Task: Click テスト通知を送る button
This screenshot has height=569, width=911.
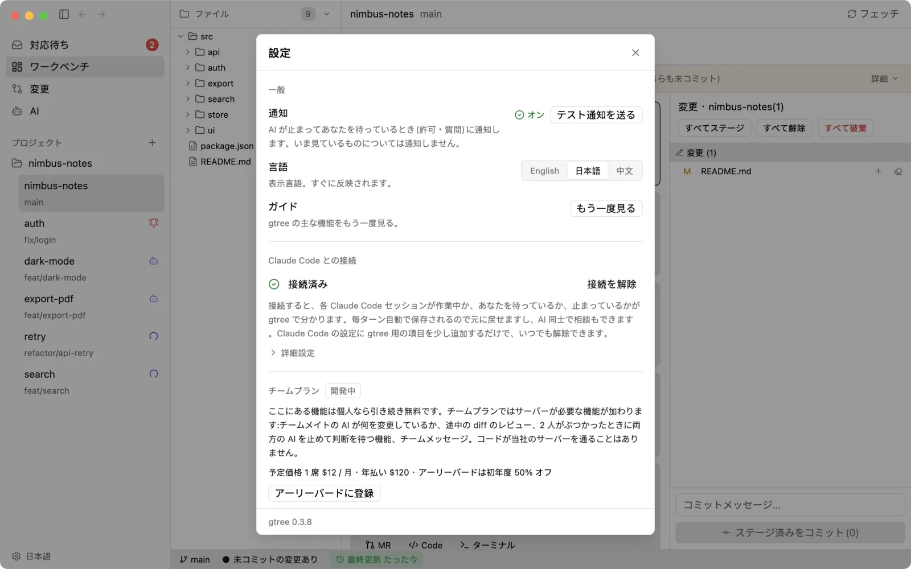Action: point(596,115)
